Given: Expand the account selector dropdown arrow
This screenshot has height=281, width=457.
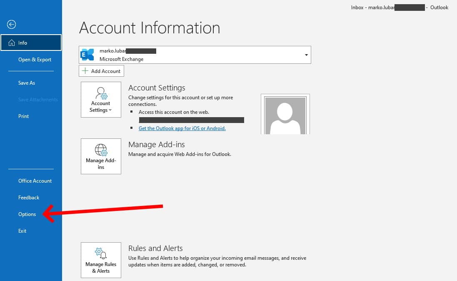Looking at the screenshot, I should point(306,55).
